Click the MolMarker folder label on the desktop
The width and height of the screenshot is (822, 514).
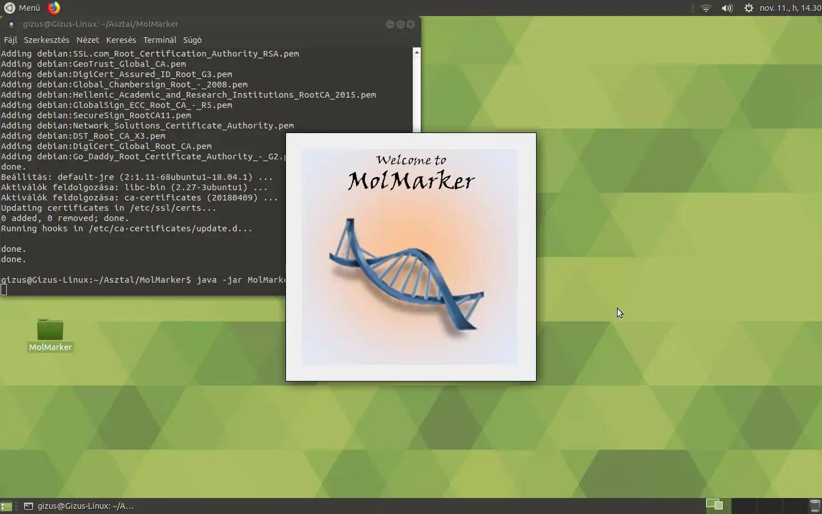(50, 347)
